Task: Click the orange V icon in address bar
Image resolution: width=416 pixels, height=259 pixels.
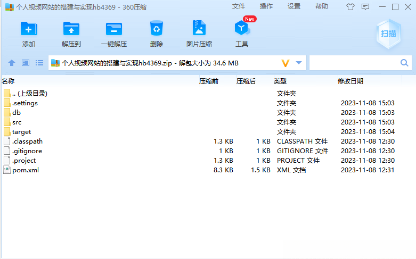Action: click(285, 63)
